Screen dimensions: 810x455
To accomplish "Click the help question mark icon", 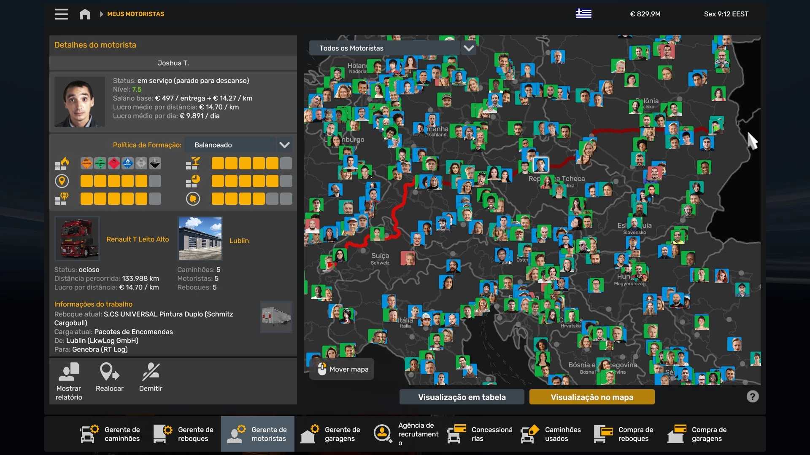I will point(752,396).
